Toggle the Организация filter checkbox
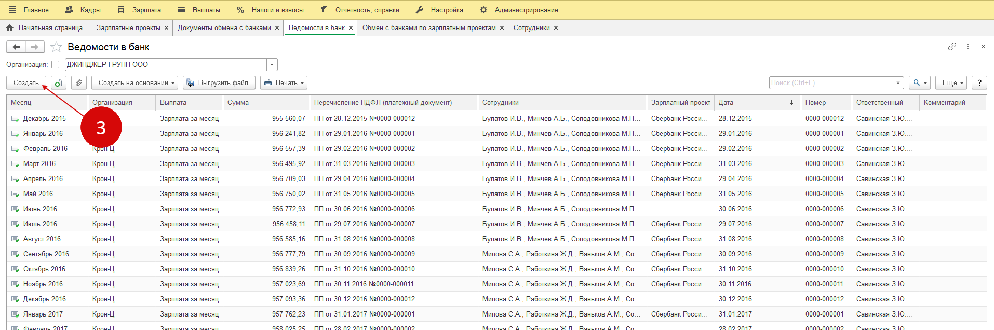 pyautogui.click(x=55, y=65)
